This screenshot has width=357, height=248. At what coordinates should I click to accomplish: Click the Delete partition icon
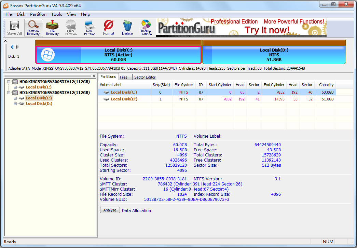pyautogui.click(x=127, y=28)
